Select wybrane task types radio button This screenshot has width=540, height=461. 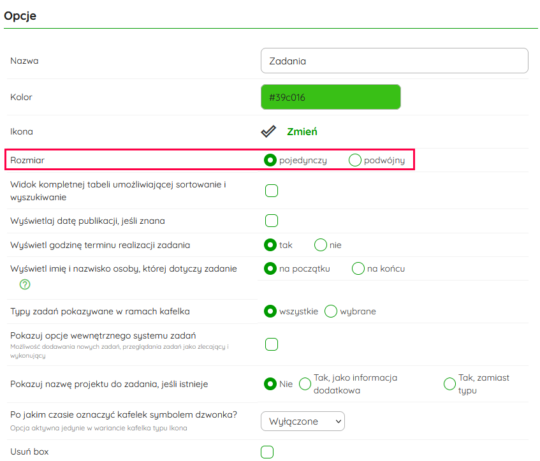click(x=331, y=311)
